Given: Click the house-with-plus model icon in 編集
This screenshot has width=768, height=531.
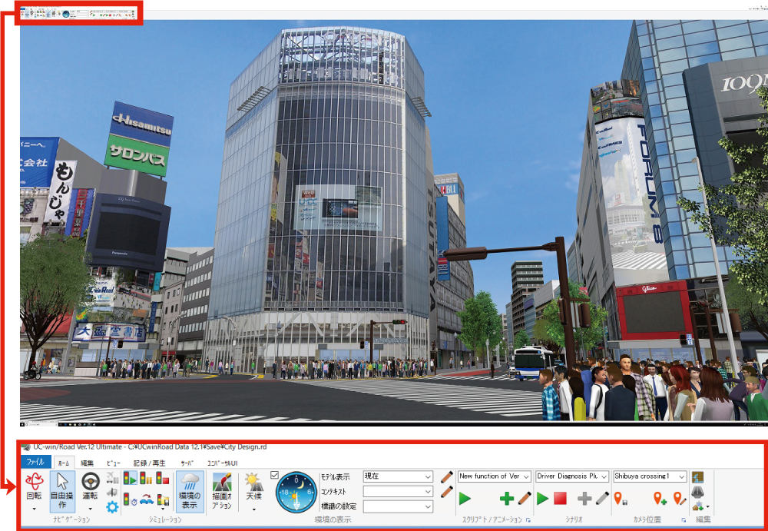Looking at the screenshot, I should coord(697,507).
